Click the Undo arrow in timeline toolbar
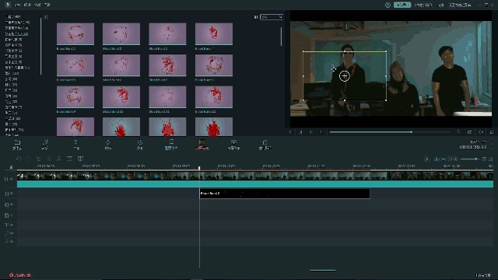Image resolution: width=498 pixels, height=280 pixels. 19,159
